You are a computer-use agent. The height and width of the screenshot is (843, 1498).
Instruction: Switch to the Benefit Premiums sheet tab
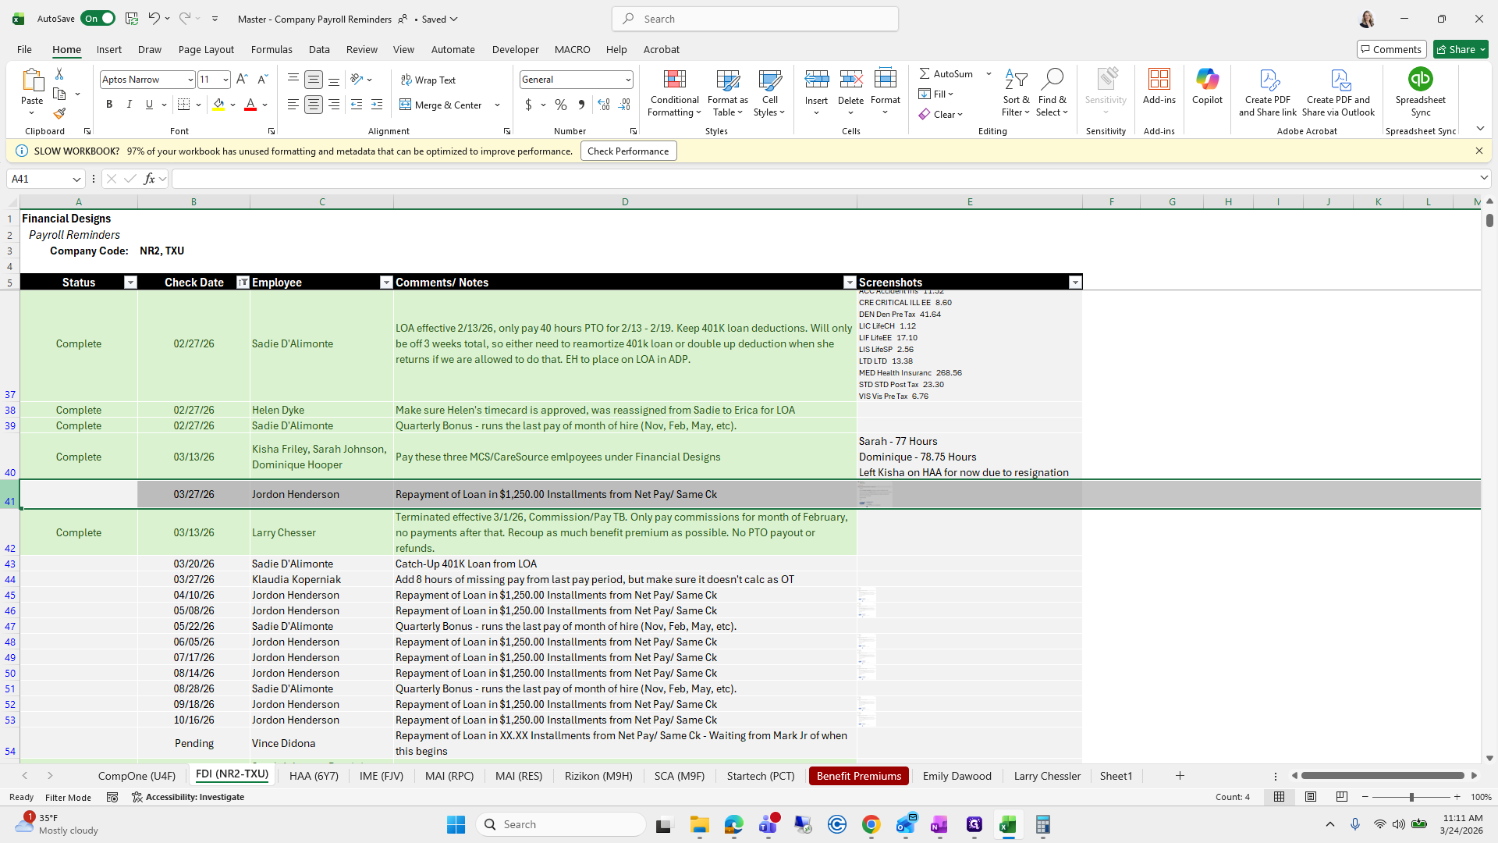coord(858,776)
